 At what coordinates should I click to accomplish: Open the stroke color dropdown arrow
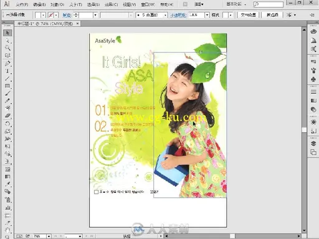56,15
